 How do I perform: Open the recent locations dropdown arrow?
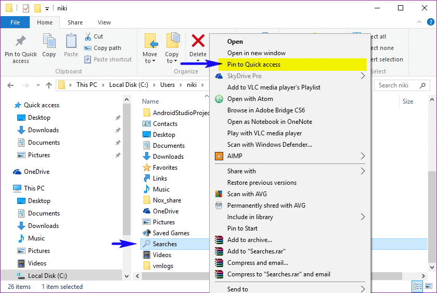click(x=38, y=85)
